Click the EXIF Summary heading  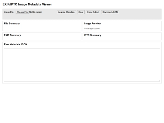point(12,35)
